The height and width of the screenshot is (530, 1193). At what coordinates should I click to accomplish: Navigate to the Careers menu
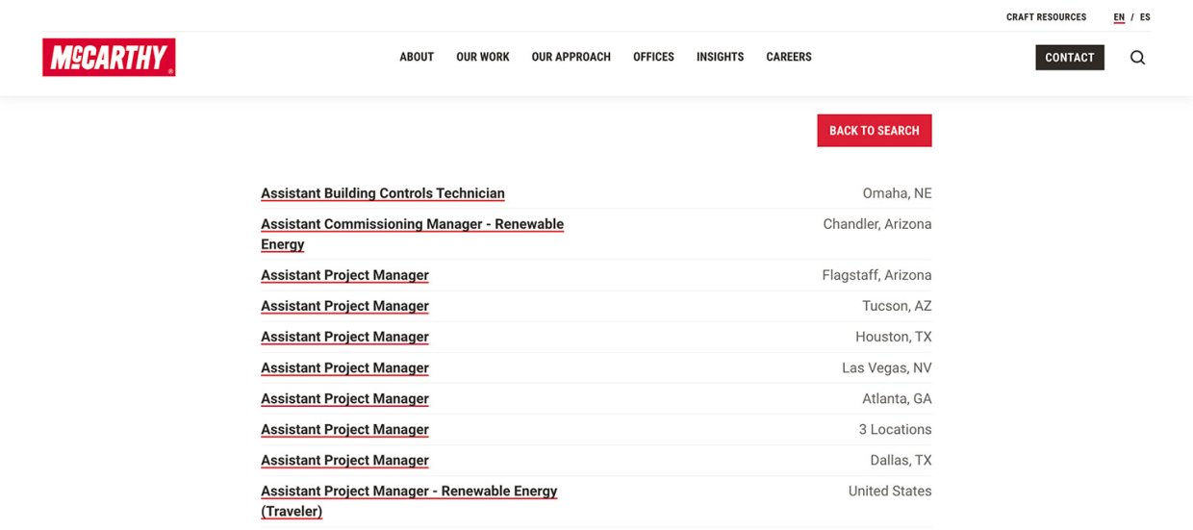click(789, 58)
